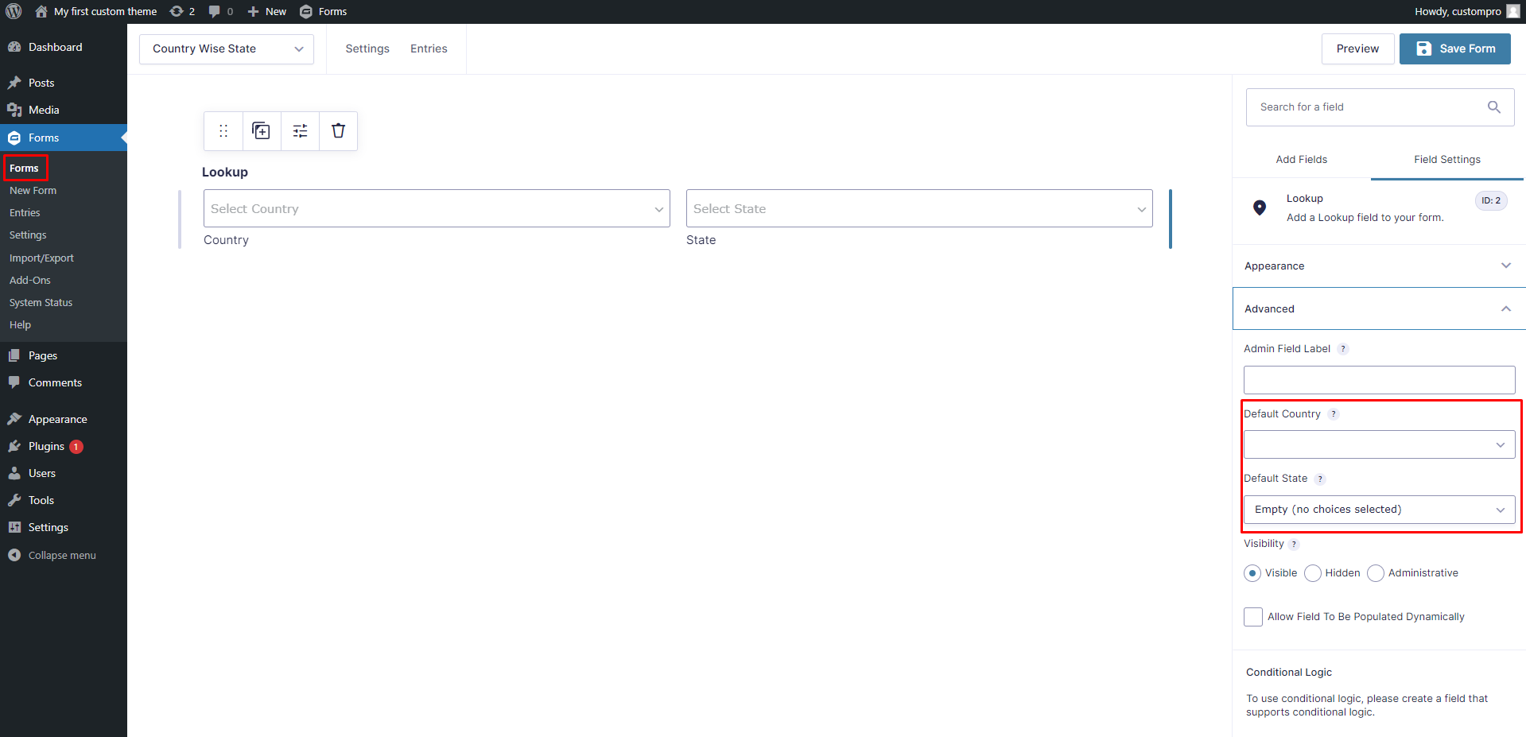Open New Form submenu item
This screenshot has height=737, width=1526.
click(x=33, y=191)
